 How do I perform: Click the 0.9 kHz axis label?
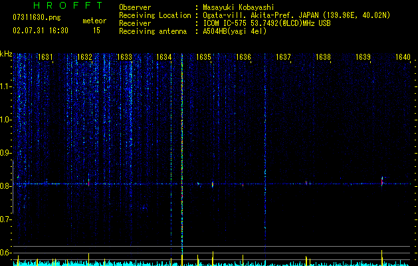point(5,153)
